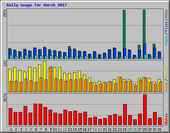Click the red KBytes bar for day 1
Image resolution: width=170 pixels, height=133 pixels.
coord(10,117)
